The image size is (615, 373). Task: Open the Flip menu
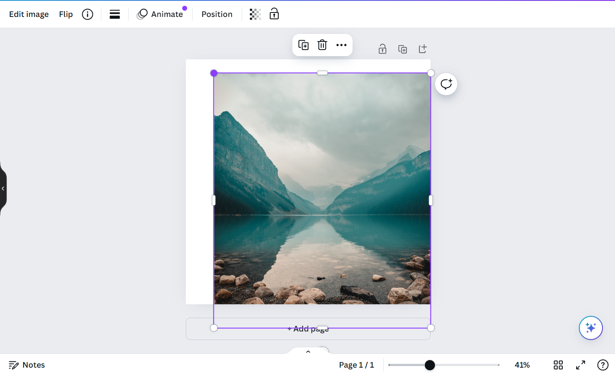[65, 14]
